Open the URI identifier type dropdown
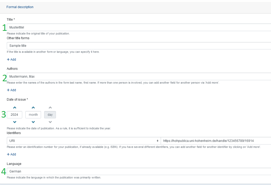Viewport: 271px width, 185px height. pyautogui.click(x=84, y=141)
